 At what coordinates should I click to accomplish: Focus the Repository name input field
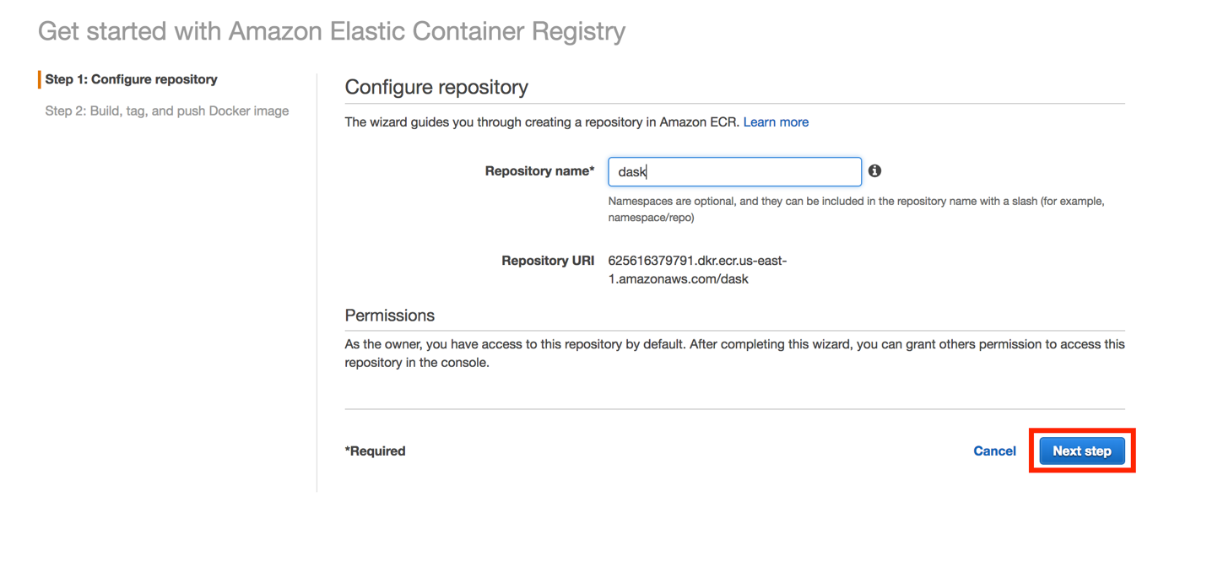pyautogui.click(x=734, y=171)
